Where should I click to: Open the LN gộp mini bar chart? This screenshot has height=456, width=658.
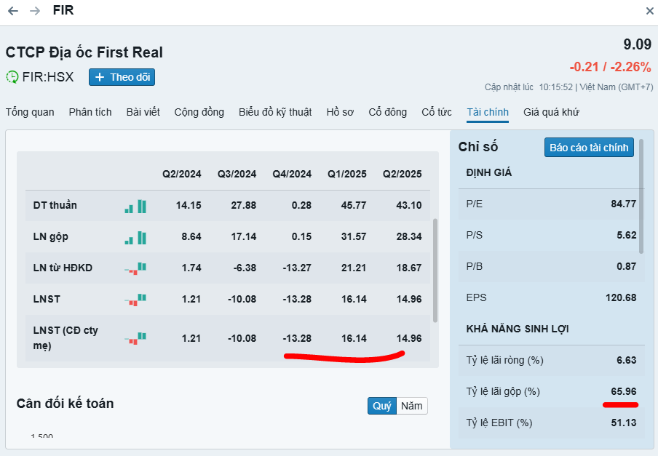point(135,238)
